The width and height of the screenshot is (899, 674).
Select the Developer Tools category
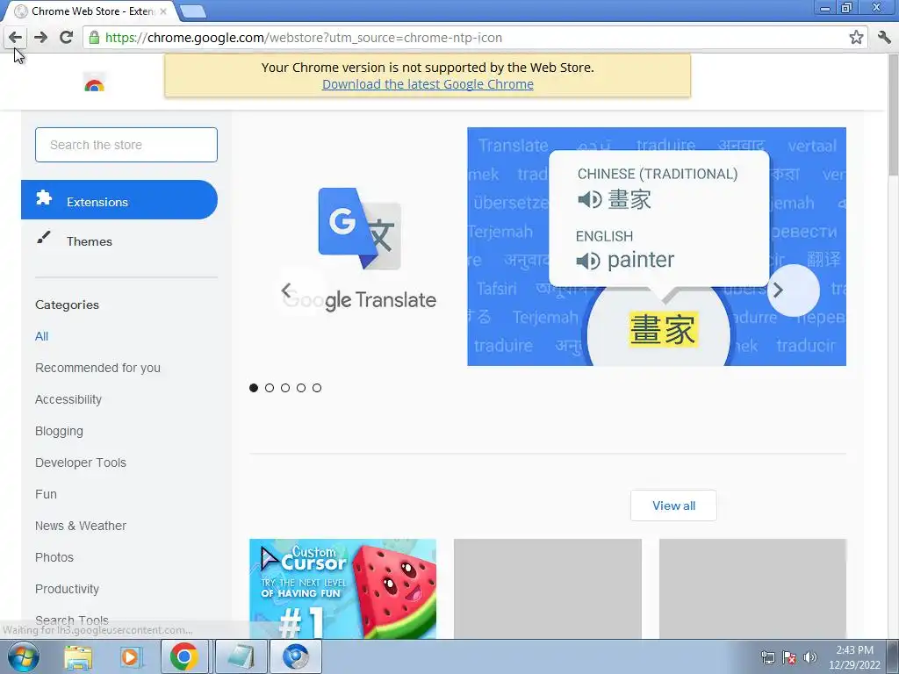tap(80, 462)
